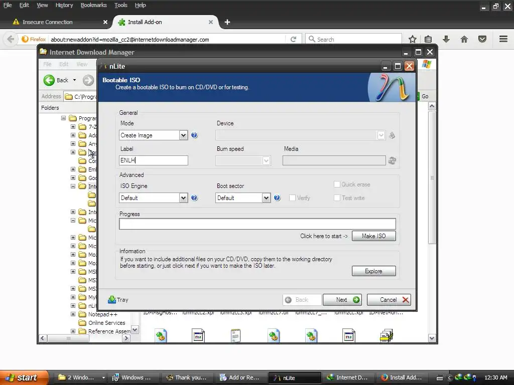The height and width of the screenshot is (385, 514).
Task: Open Device dropdown
Action: point(381,135)
